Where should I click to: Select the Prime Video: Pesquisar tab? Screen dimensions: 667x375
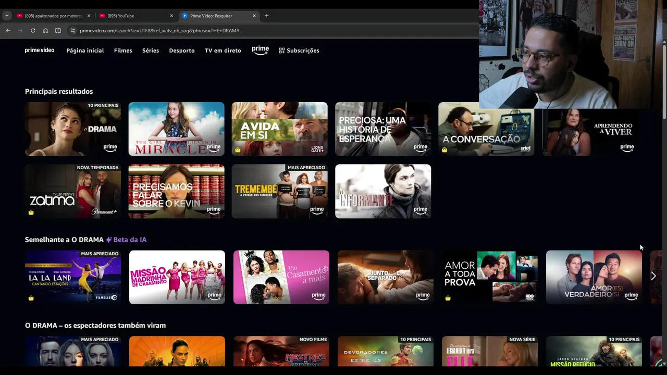[x=218, y=16]
